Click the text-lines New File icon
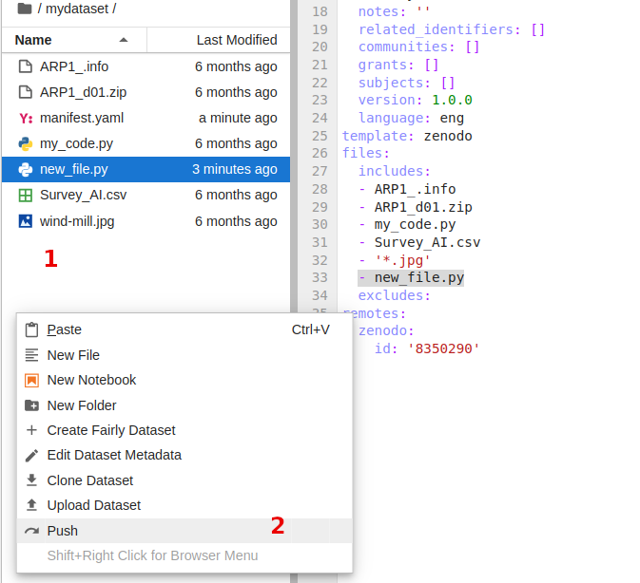 pos(31,355)
